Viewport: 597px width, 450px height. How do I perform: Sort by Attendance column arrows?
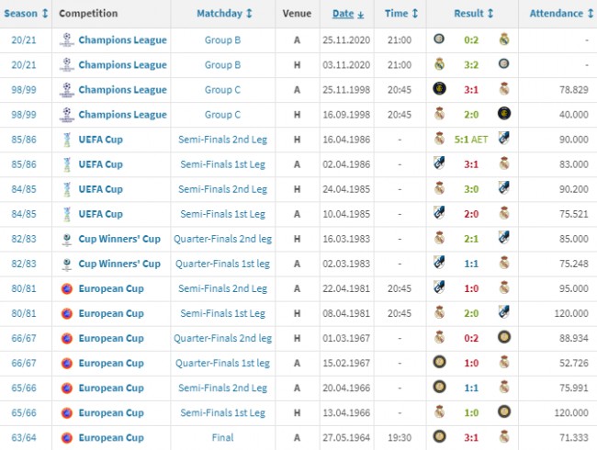click(x=591, y=14)
